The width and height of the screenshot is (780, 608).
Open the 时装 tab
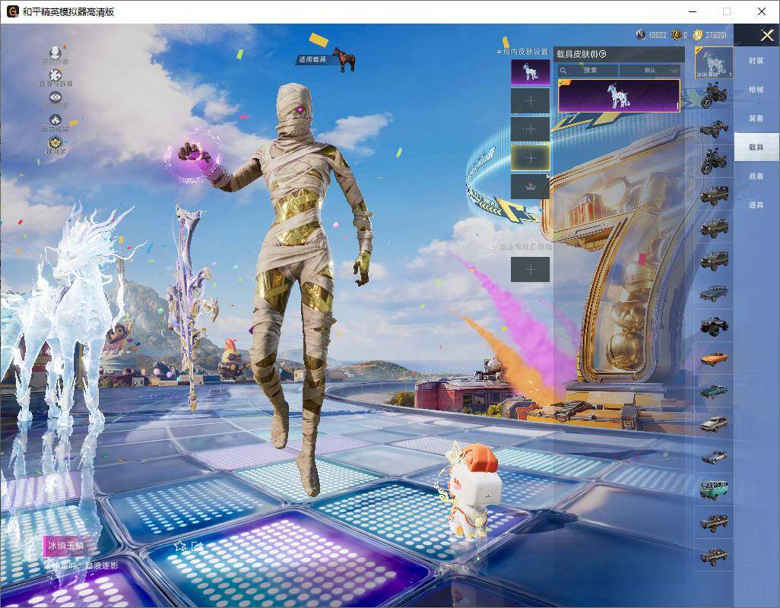click(756, 61)
